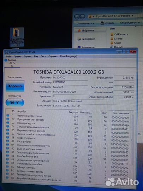Open the Сервис menu
This screenshot has height=191, width=143.
tap(28, 56)
